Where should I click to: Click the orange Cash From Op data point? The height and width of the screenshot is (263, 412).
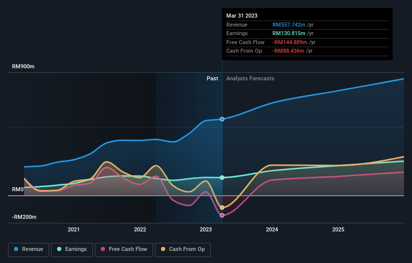222,208
